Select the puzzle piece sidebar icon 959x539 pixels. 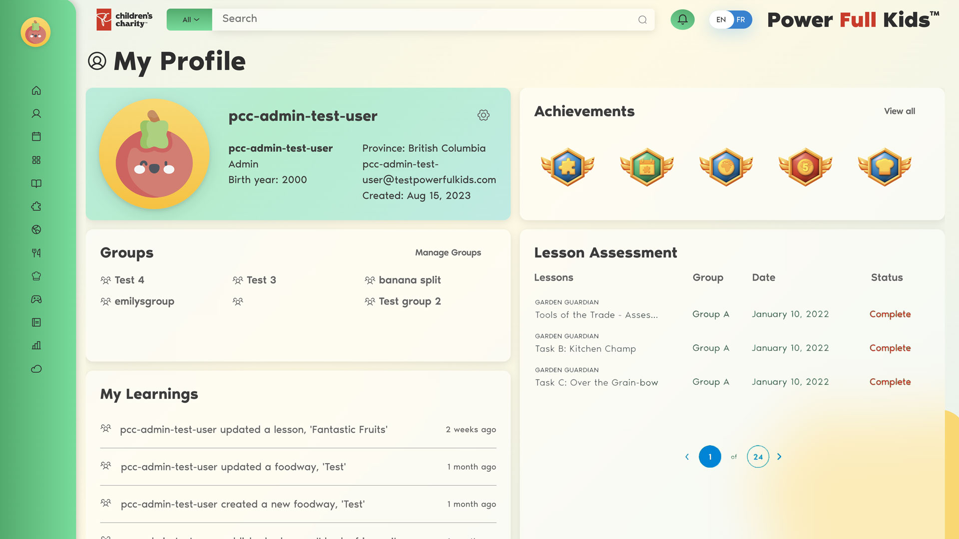pyautogui.click(x=36, y=207)
